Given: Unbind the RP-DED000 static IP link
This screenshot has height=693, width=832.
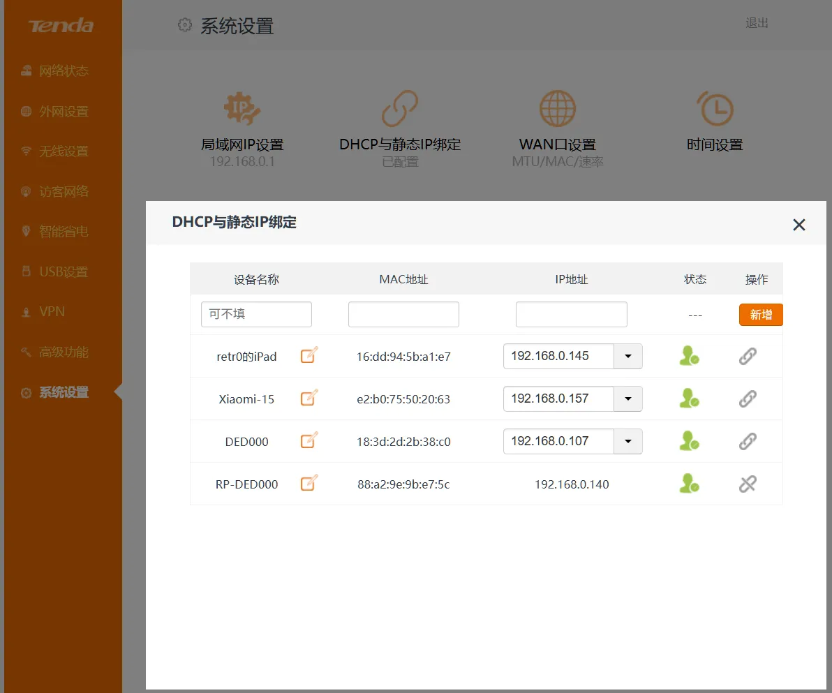Looking at the screenshot, I should tap(748, 483).
